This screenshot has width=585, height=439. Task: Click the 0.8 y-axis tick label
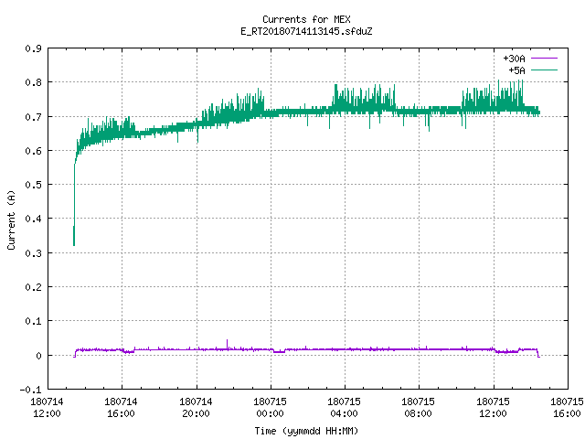pos(33,82)
